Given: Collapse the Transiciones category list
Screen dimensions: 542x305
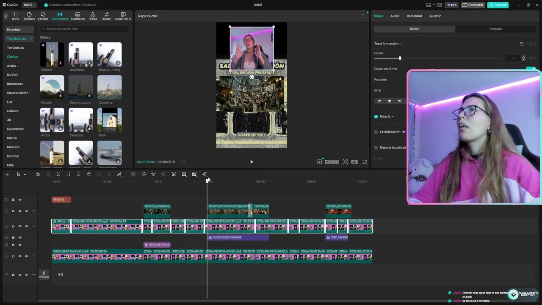Looking at the screenshot, I should (x=30, y=39).
